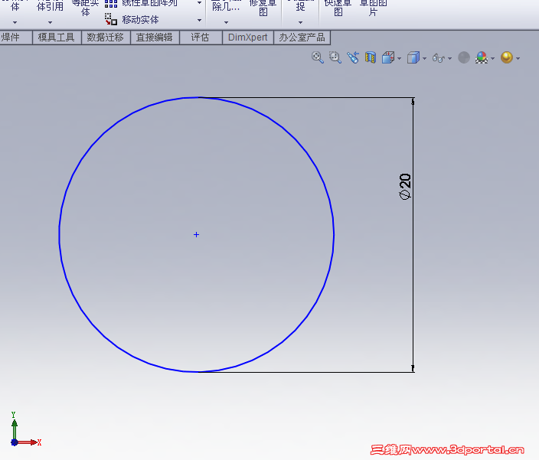This screenshot has height=460, width=539.
Task: Click the 等距实体 offset entities tool
Action: pos(85,8)
